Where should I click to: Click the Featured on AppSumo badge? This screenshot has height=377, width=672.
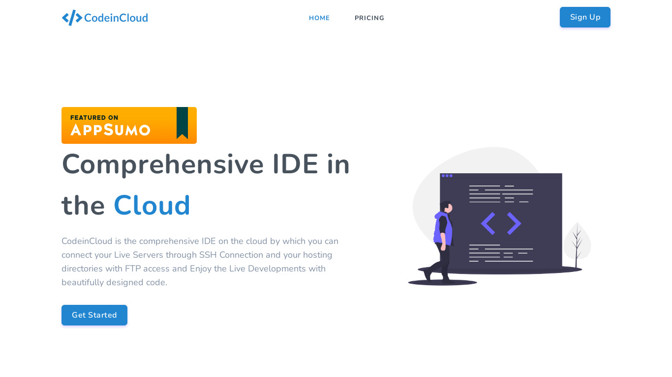(129, 125)
